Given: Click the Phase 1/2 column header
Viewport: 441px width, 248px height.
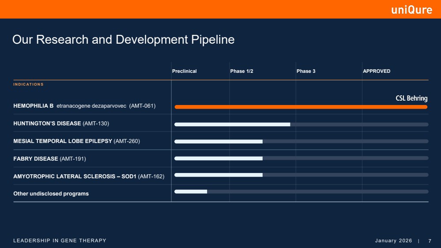Looking at the screenshot, I should point(241,71).
